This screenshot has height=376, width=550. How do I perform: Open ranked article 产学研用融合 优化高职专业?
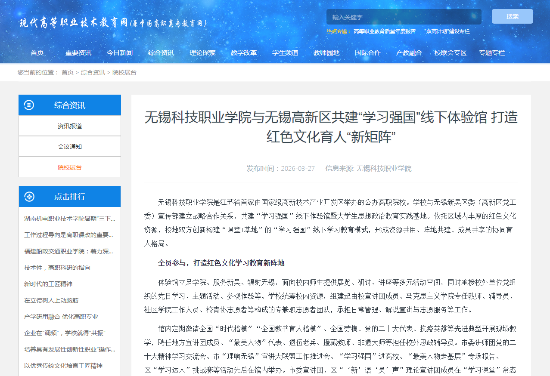pyautogui.click(x=61, y=317)
